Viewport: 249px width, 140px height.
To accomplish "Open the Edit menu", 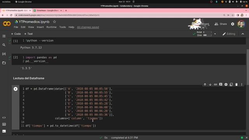I will (23, 27).
